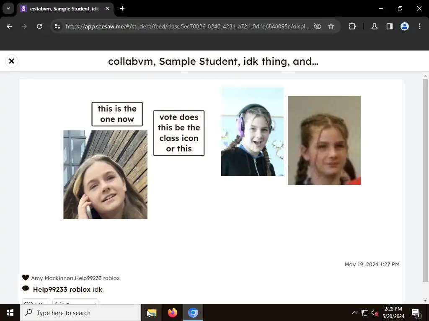Open the tab search dropdown arrow
This screenshot has width=429, height=321.
(8, 8)
